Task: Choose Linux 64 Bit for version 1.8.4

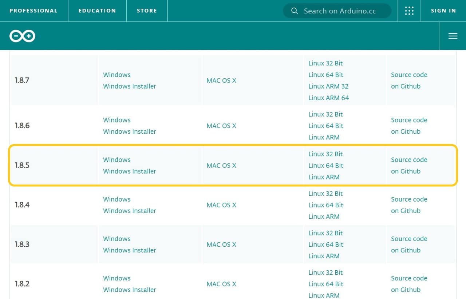Action: (x=326, y=205)
